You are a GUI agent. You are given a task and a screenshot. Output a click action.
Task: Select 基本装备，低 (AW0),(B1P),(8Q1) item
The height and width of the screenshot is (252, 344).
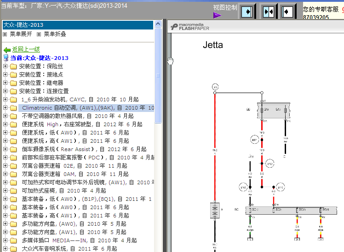tap(86, 199)
